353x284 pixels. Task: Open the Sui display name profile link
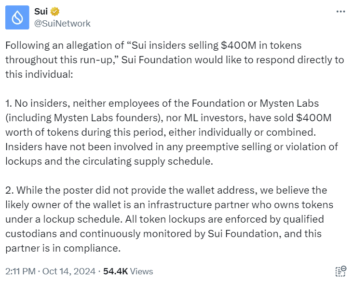41,12
